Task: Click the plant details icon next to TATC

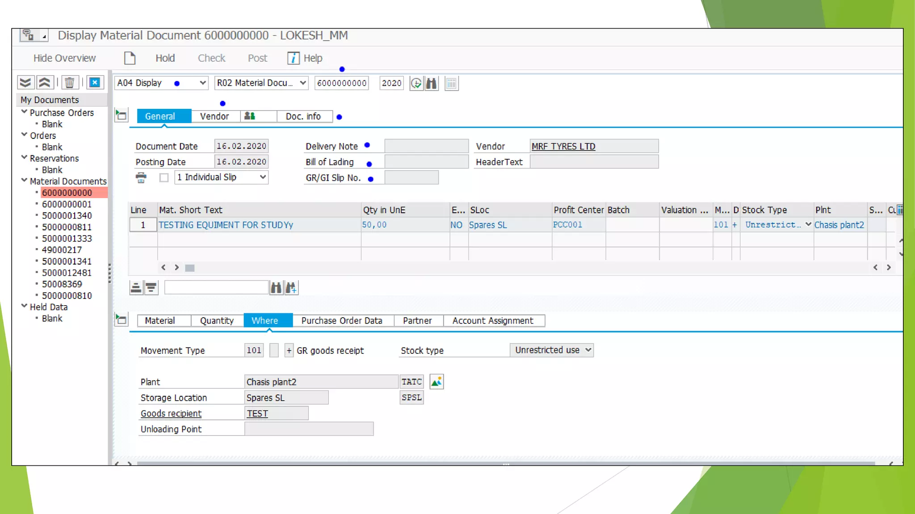Action: pyautogui.click(x=437, y=382)
